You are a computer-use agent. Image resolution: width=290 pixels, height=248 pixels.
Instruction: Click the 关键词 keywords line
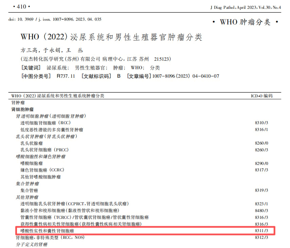(x=90, y=68)
